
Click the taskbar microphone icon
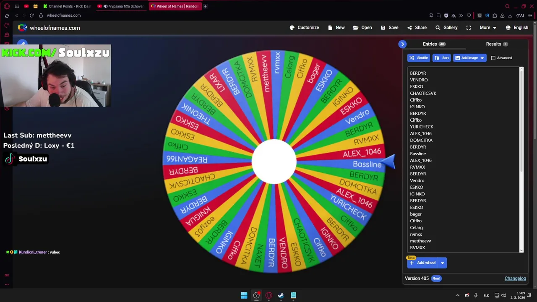[476, 295]
